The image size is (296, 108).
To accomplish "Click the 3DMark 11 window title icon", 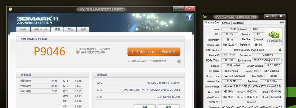I will tap(10, 9).
